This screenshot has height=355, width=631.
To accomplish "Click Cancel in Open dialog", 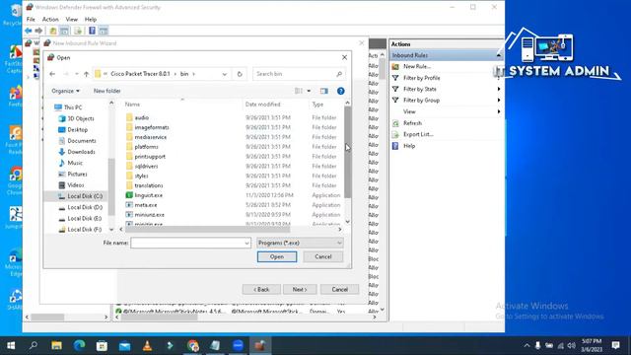I will point(323,256).
